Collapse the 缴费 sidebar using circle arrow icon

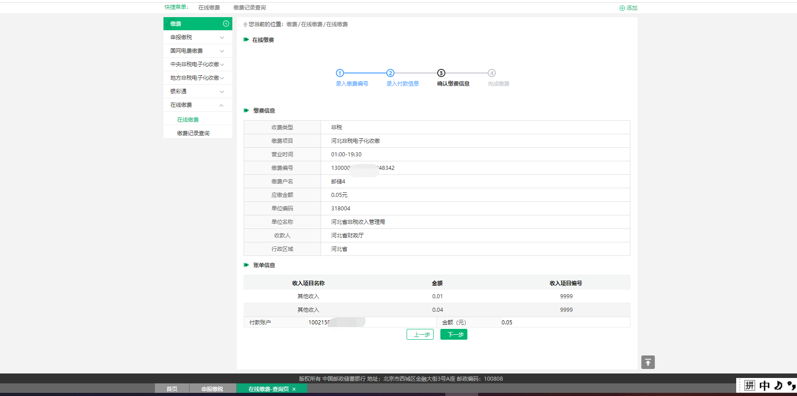(226, 24)
